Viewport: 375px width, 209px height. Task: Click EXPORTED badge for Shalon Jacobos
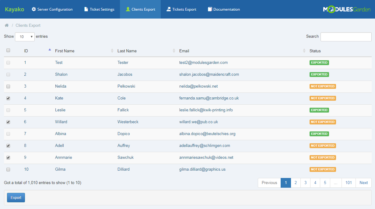tap(319, 75)
